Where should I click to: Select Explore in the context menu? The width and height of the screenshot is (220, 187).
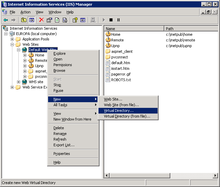73,53
